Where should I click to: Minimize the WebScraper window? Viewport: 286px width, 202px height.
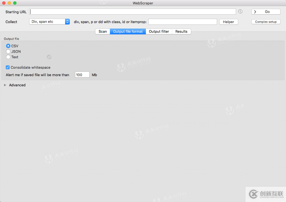click(9, 3)
